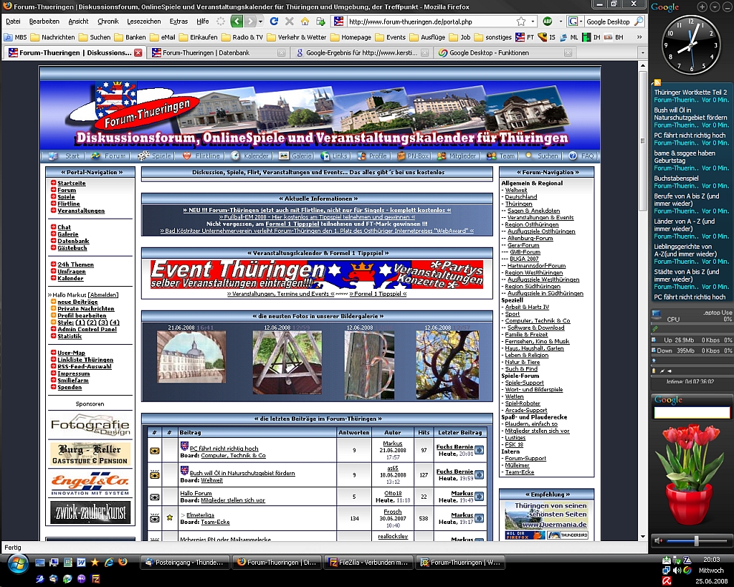Open the list all tabs dropdown
The image size is (734, 587).
(x=642, y=53)
